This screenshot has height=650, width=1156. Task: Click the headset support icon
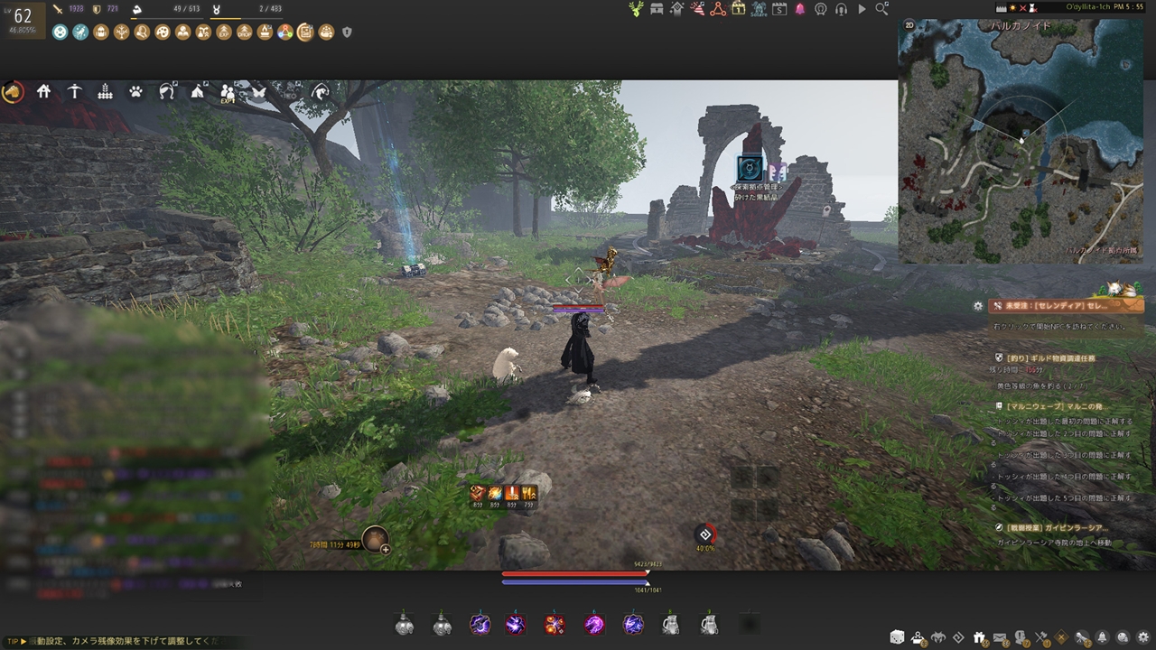842,9
